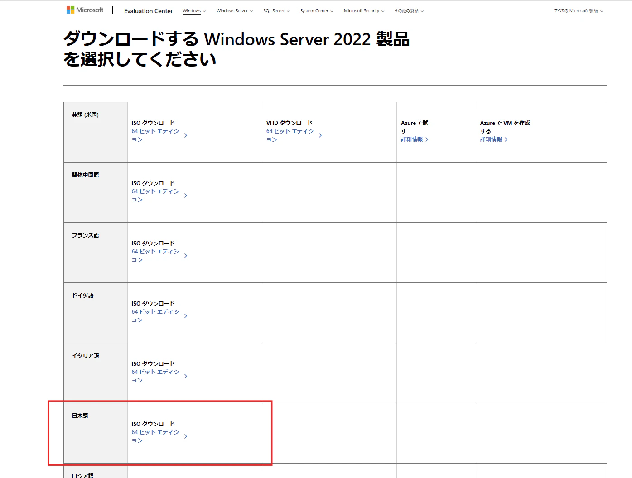This screenshot has height=478, width=632.
Task: Click the SQL Server dropdown arrow
Action: coord(288,11)
